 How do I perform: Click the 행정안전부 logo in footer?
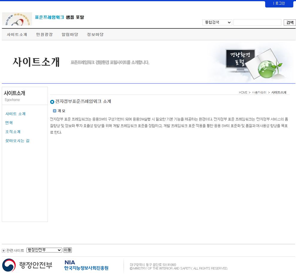(28, 265)
